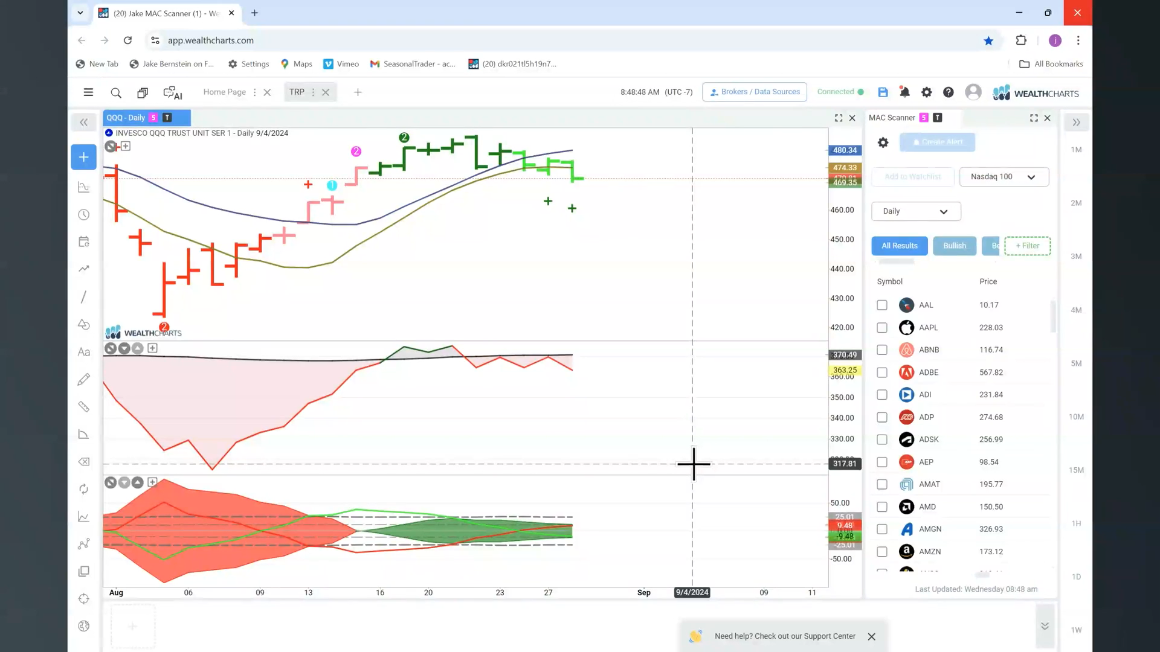This screenshot has height=652, width=1160.
Task: Select the text annotation tool
Action: click(83, 352)
